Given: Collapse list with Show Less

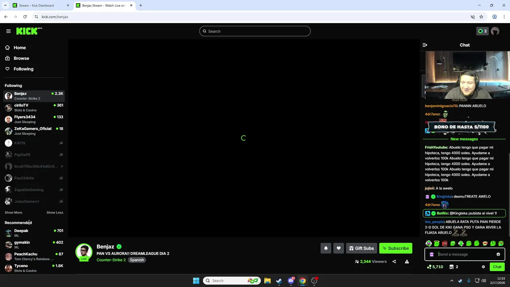Looking at the screenshot, I should click(x=55, y=212).
